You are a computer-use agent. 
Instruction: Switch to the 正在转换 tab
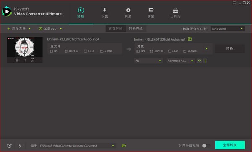(115, 29)
